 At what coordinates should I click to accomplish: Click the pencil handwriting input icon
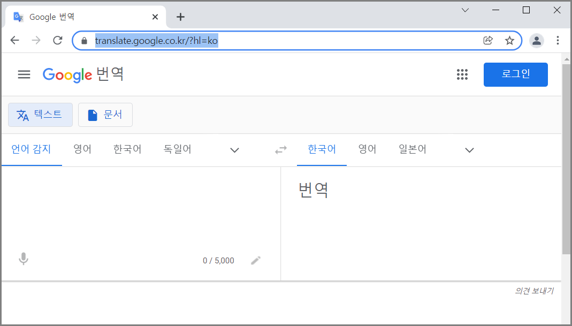click(256, 260)
